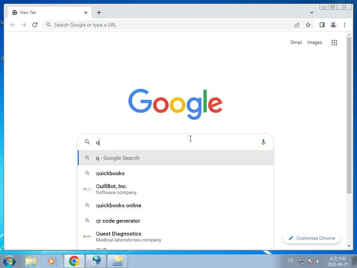Start voice search with microphone icon
This screenshot has width=357, height=268.
coord(263,142)
